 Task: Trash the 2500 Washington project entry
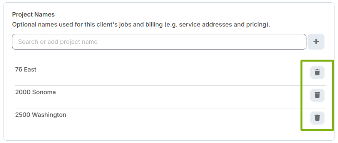pos(317,118)
